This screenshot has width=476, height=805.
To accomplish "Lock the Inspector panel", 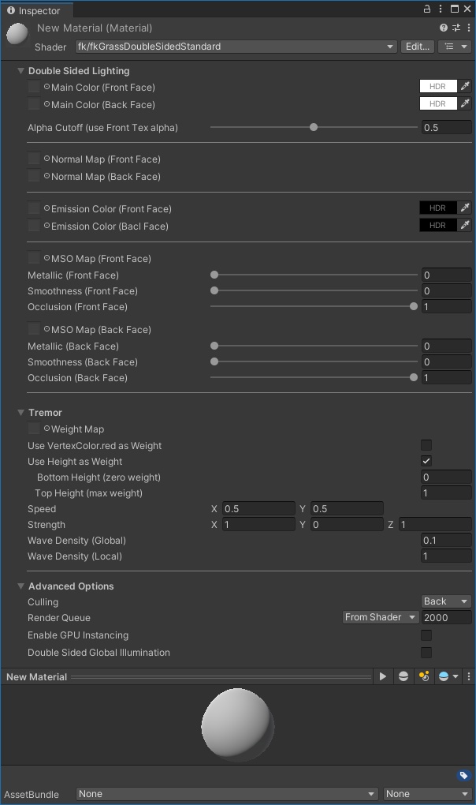I will (427, 9).
